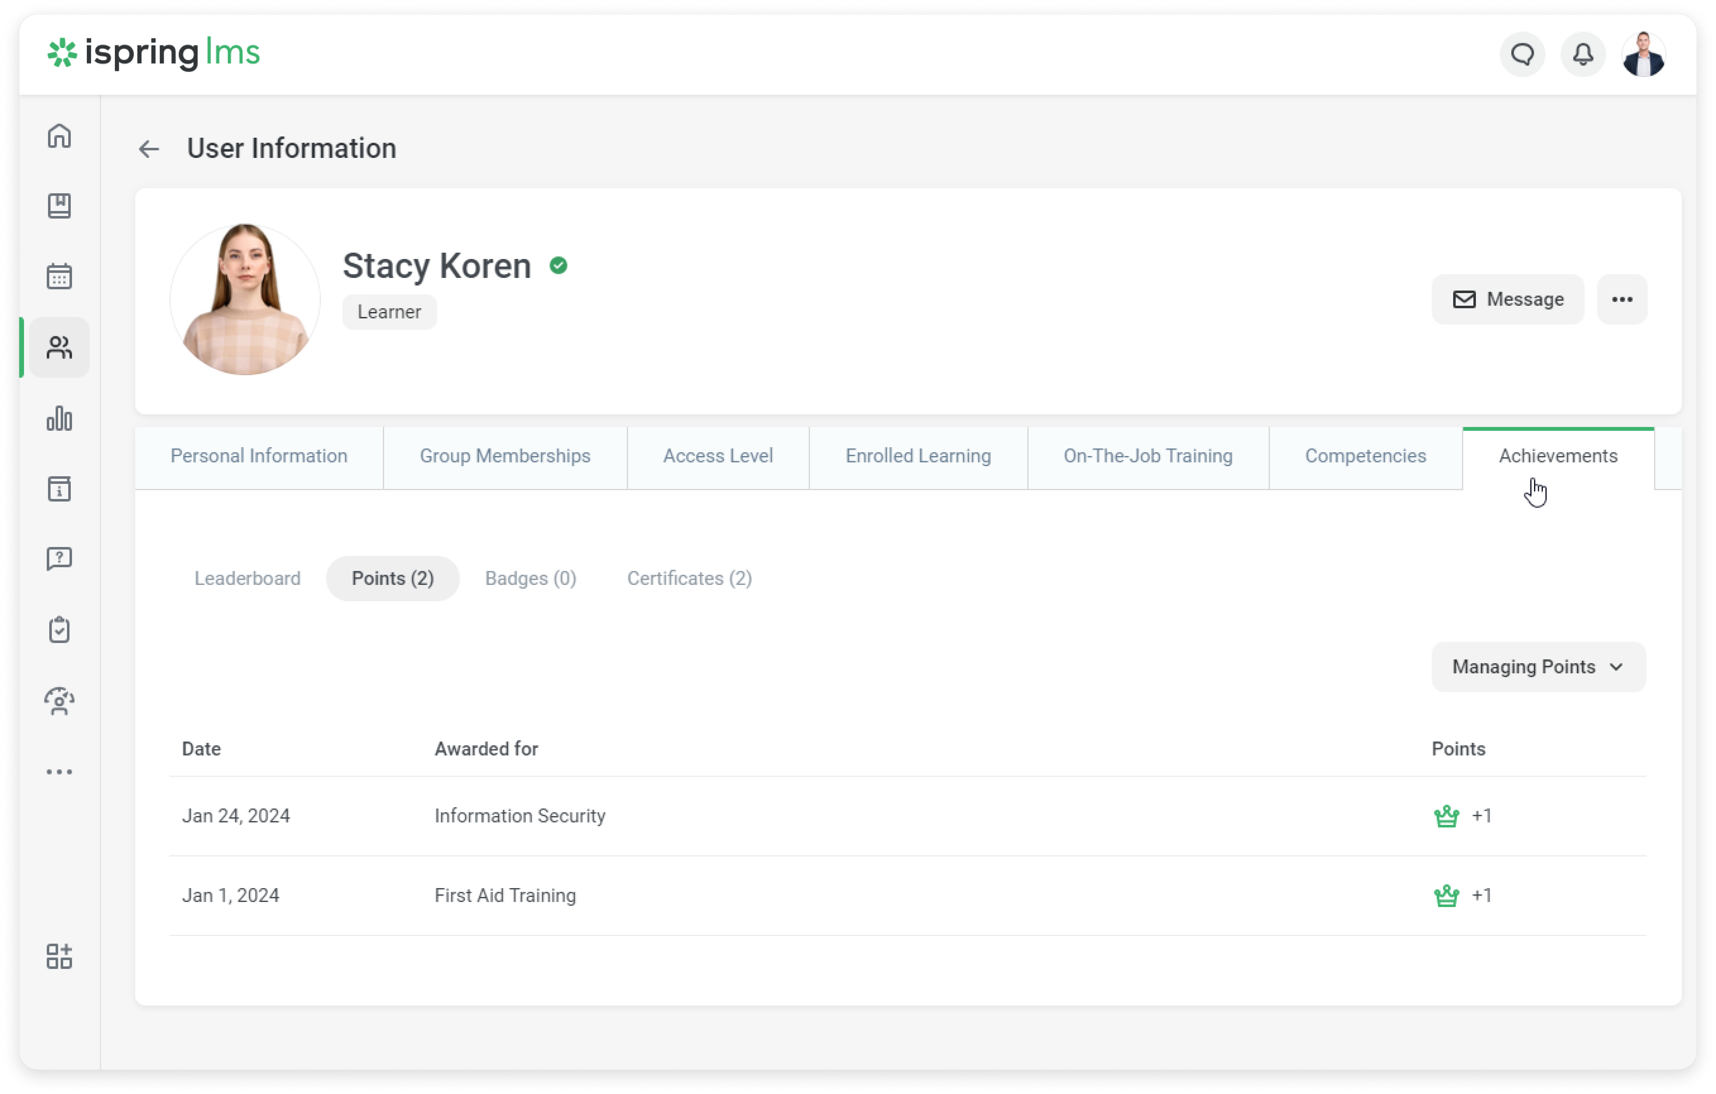1716x1094 pixels.
Task: Open the chat bubble icon
Action: [x=1522, y=54]
